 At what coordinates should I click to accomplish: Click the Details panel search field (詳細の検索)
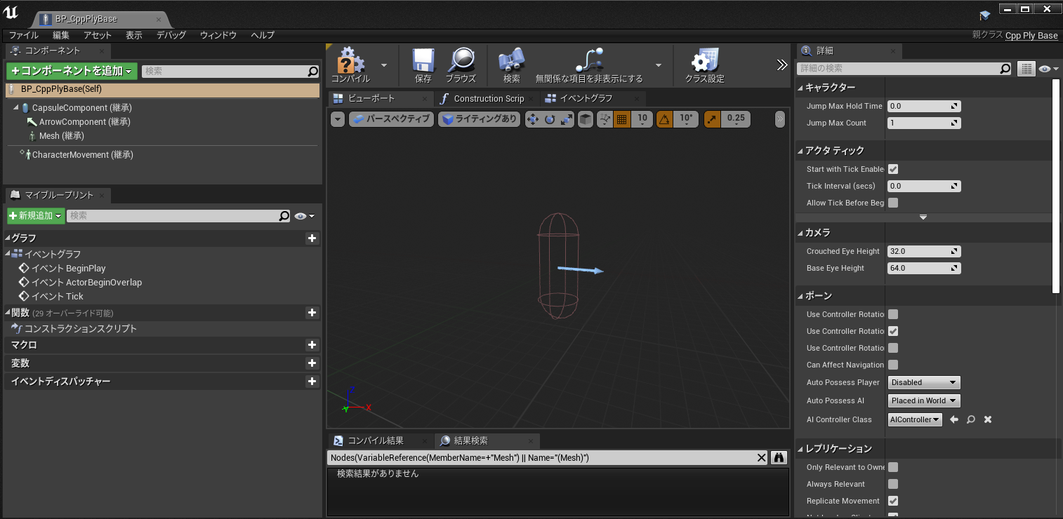904,69
